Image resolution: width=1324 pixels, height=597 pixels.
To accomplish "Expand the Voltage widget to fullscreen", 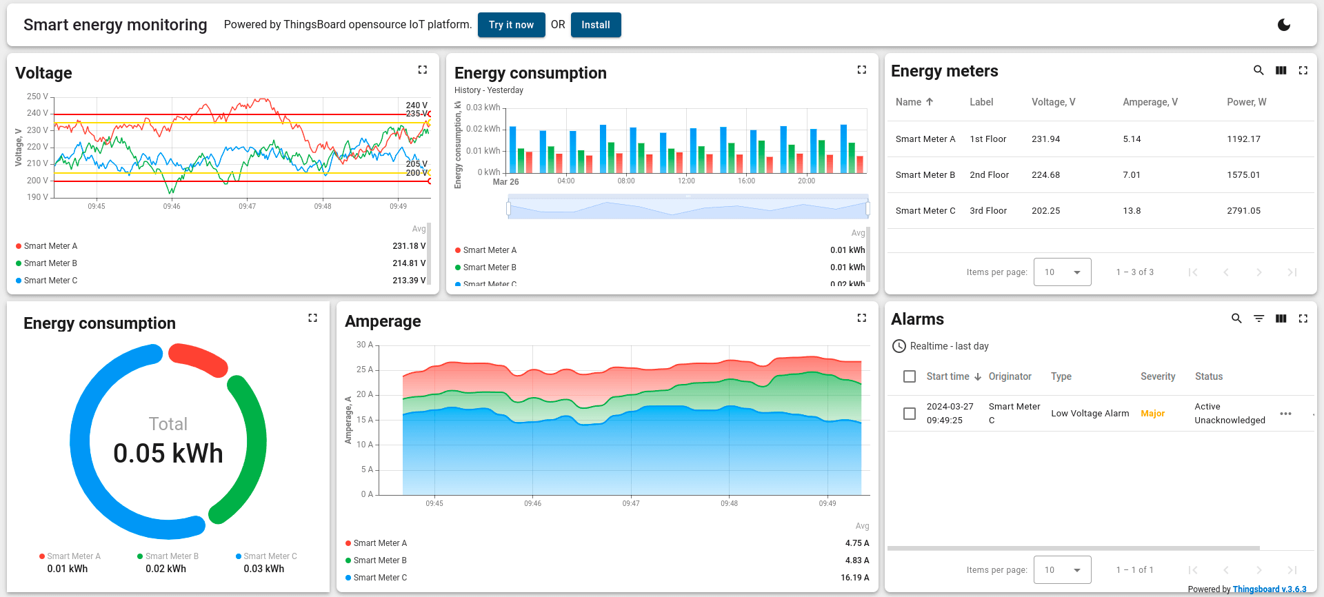I will tap(422, 70).
